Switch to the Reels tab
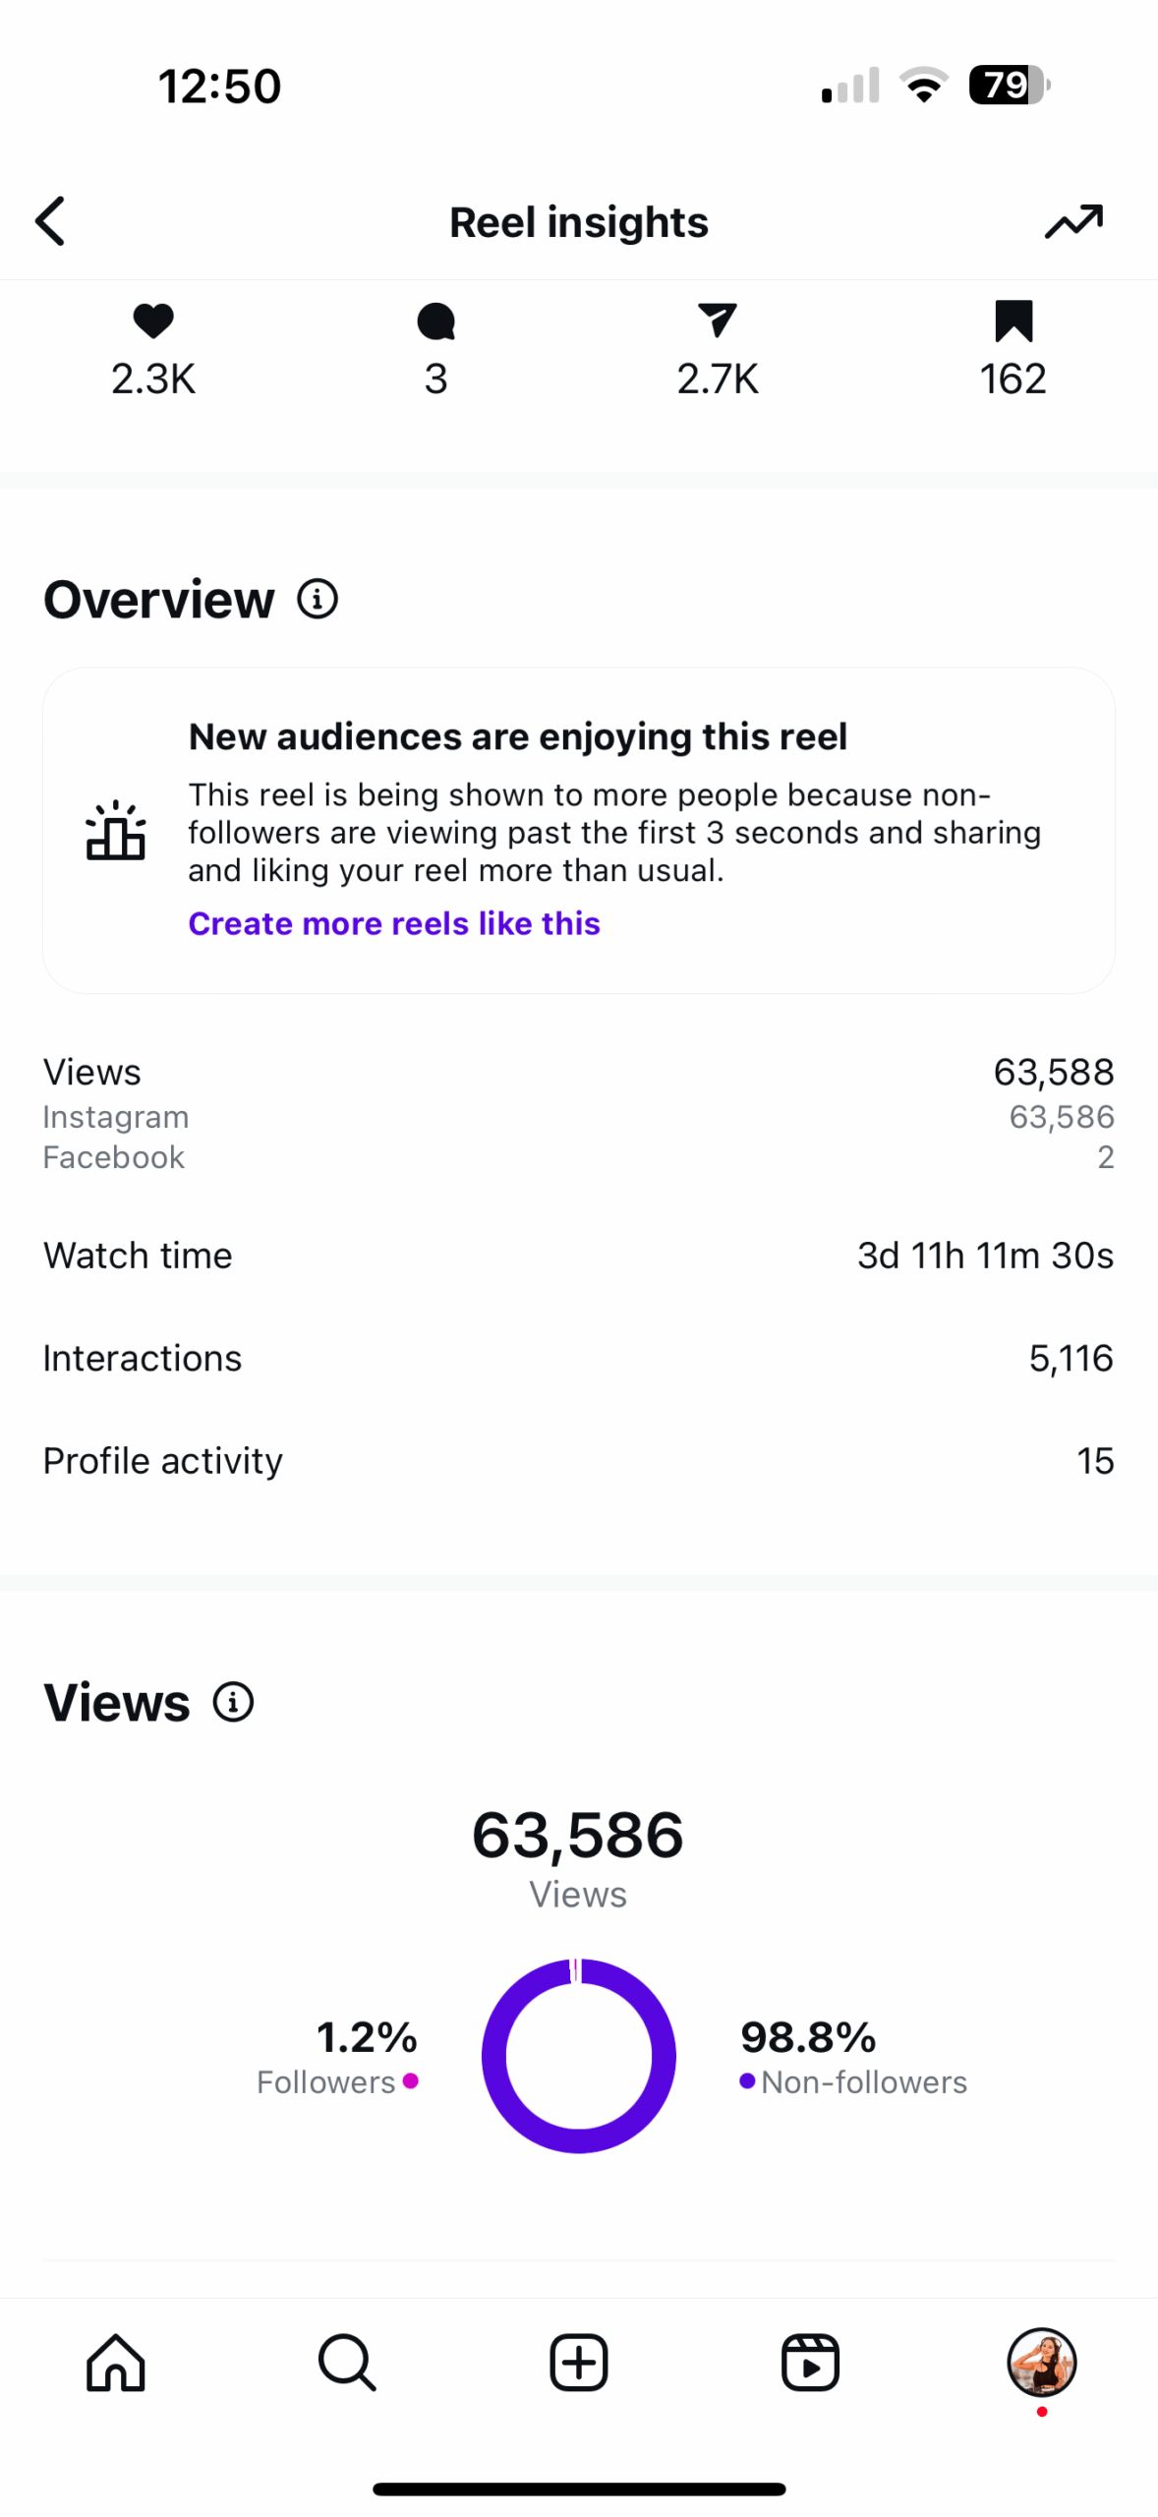This screenshot has height=2517, width=1158. point(810,2362)
